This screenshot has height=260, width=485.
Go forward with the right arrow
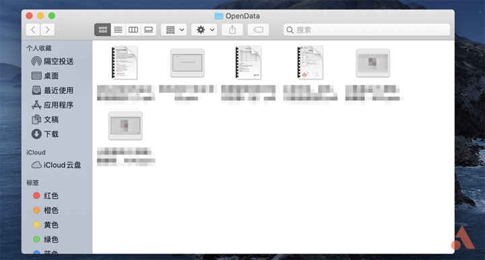47,30
